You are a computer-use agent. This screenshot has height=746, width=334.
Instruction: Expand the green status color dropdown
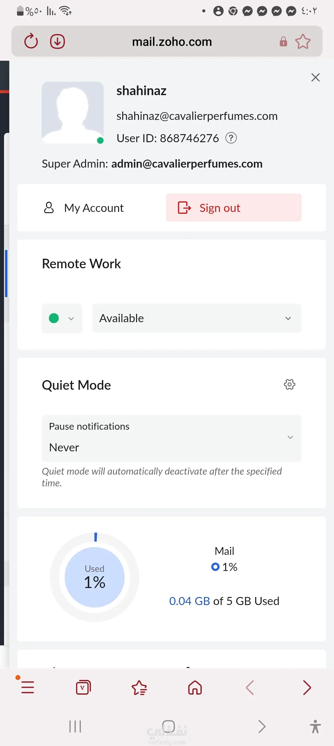click(x=62, y=318)
